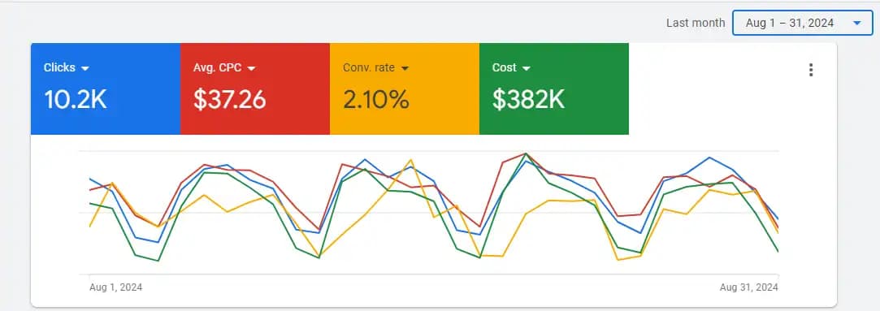
Task: Open the three-dot more options menu
Action: point(810,70)
